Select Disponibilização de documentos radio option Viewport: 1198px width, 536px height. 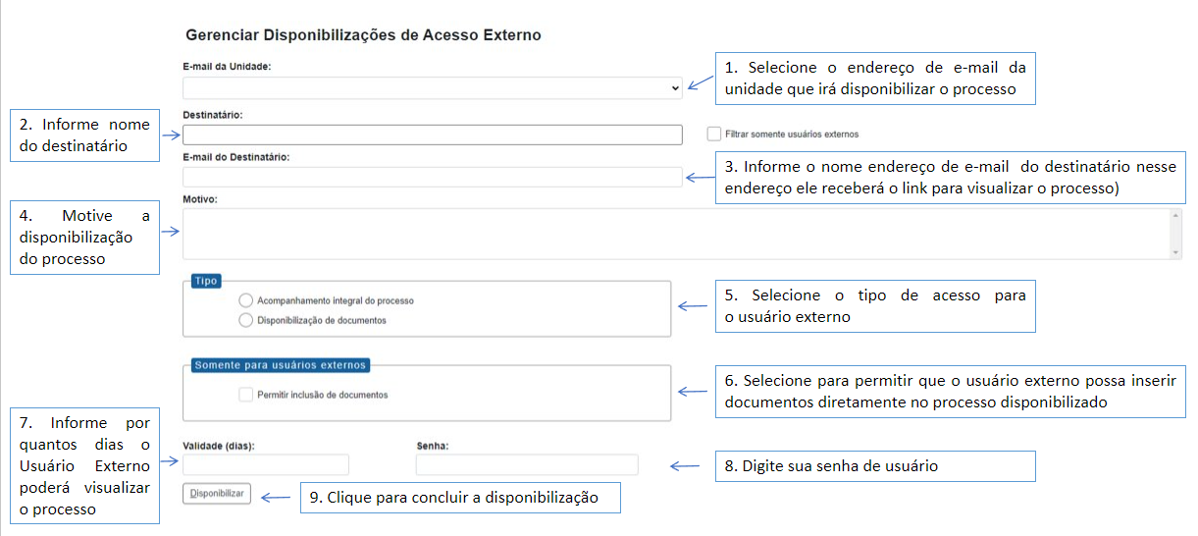pyautogui.click(x=246, y=320)
